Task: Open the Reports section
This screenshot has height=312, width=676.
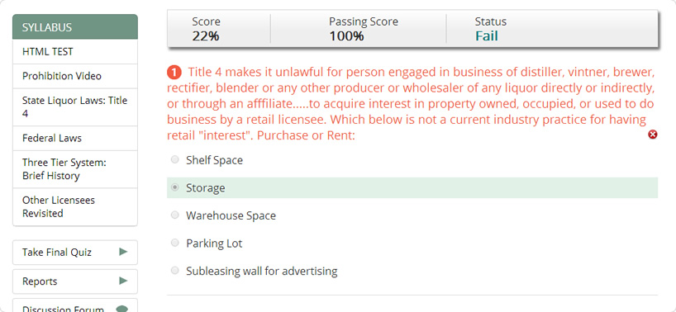Action: 75,281
